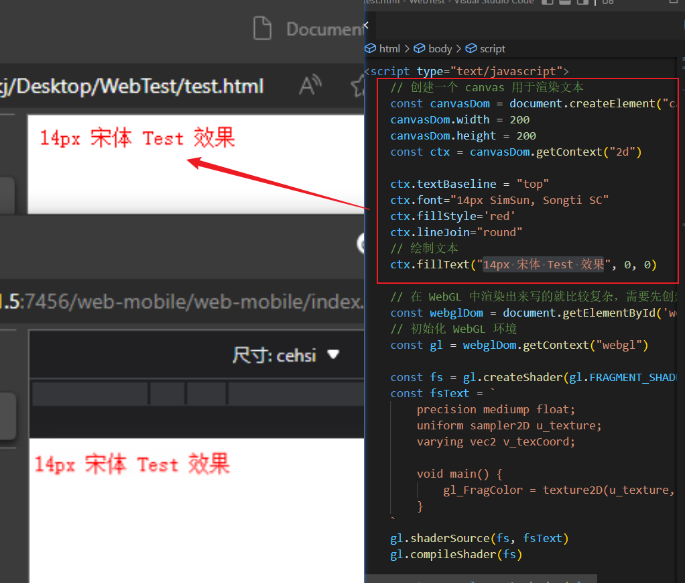Click the precision mediump float line
Image resolution: width=685 pixels, height=583 pixels.
pos(496,410)
